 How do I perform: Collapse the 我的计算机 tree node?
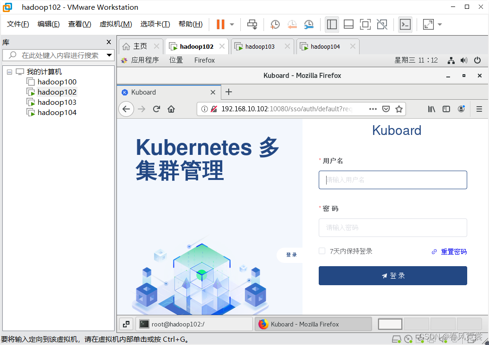(10, 72)
